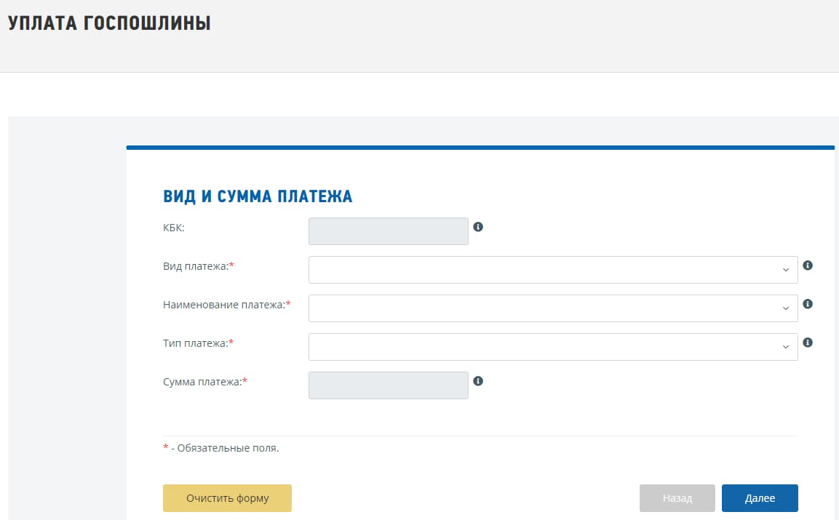Click the chevron arrow in Тип платежа field

[x=786, y=348]
